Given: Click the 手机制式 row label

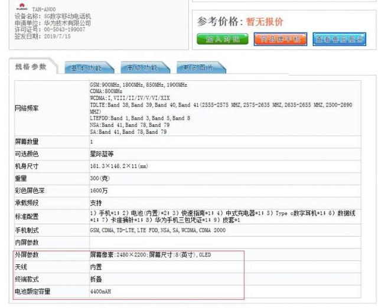Looking at the screenshot, I should point(27,231).
